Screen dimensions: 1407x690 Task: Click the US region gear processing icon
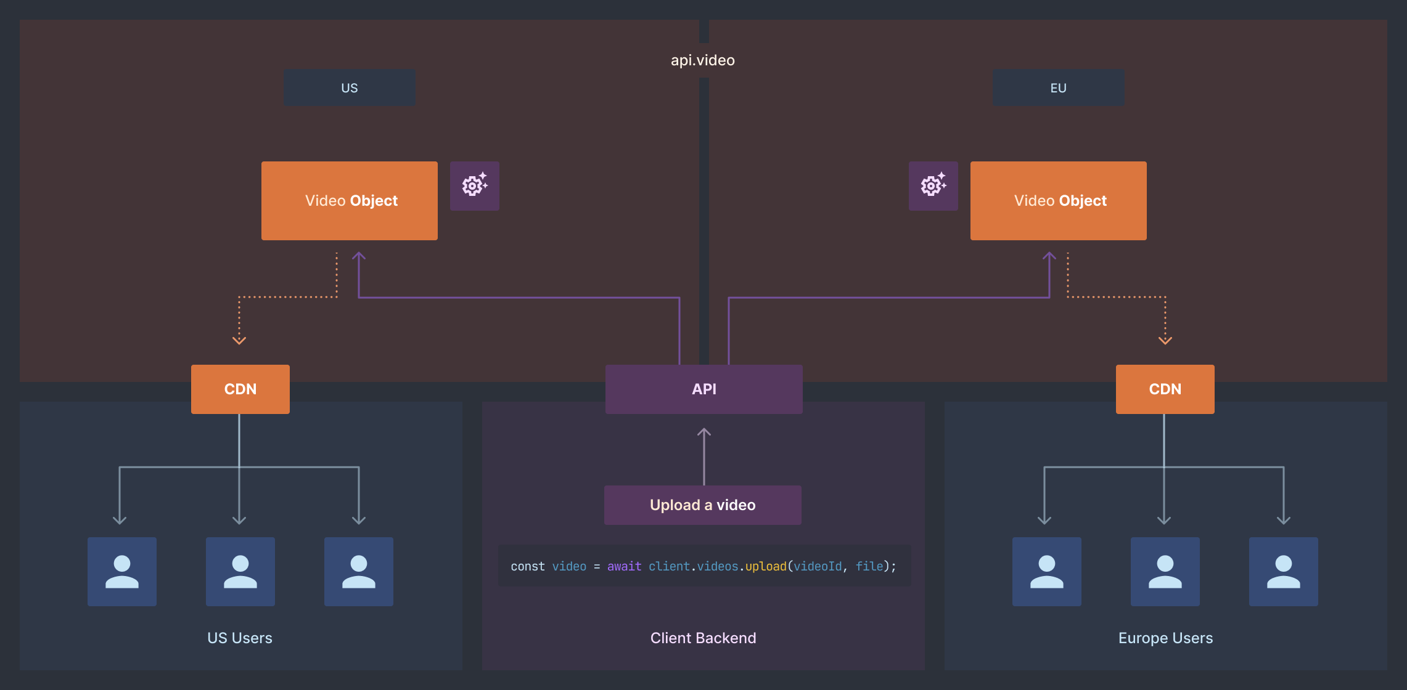tap(475, 185)
